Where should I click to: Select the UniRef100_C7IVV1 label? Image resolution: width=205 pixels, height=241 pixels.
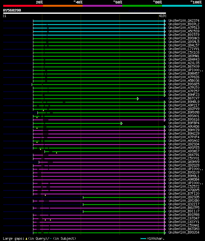[x=184, y=49]
